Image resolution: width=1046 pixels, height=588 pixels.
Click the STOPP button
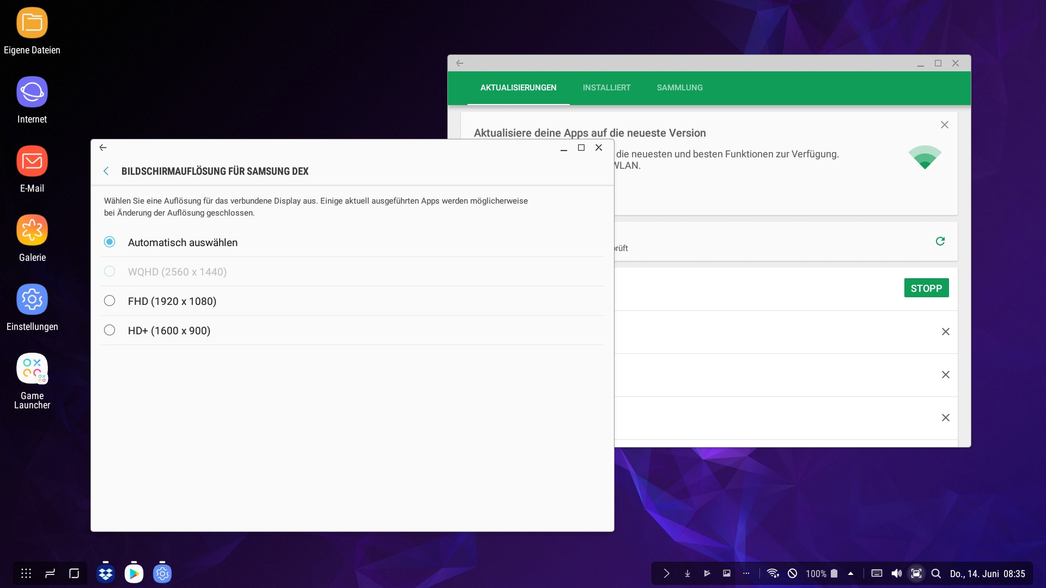(x=926, y=288)
